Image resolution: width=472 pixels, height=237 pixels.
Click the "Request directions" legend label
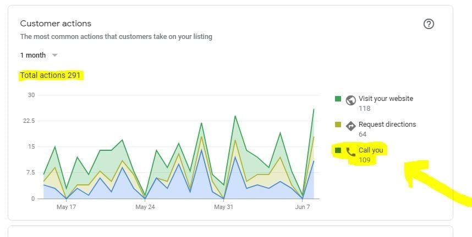pyautogui.click(x=387, y=125)
